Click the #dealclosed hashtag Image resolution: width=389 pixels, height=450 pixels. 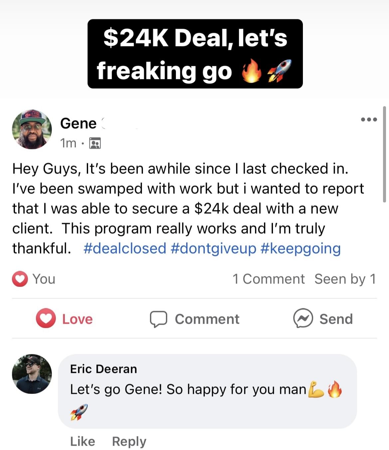tap(125, 248)
